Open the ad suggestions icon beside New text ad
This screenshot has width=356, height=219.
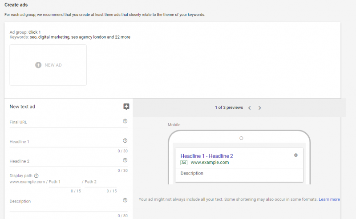pos(126,107)
